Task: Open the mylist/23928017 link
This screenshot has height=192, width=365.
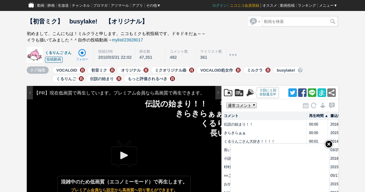Action: pos(127,40)
